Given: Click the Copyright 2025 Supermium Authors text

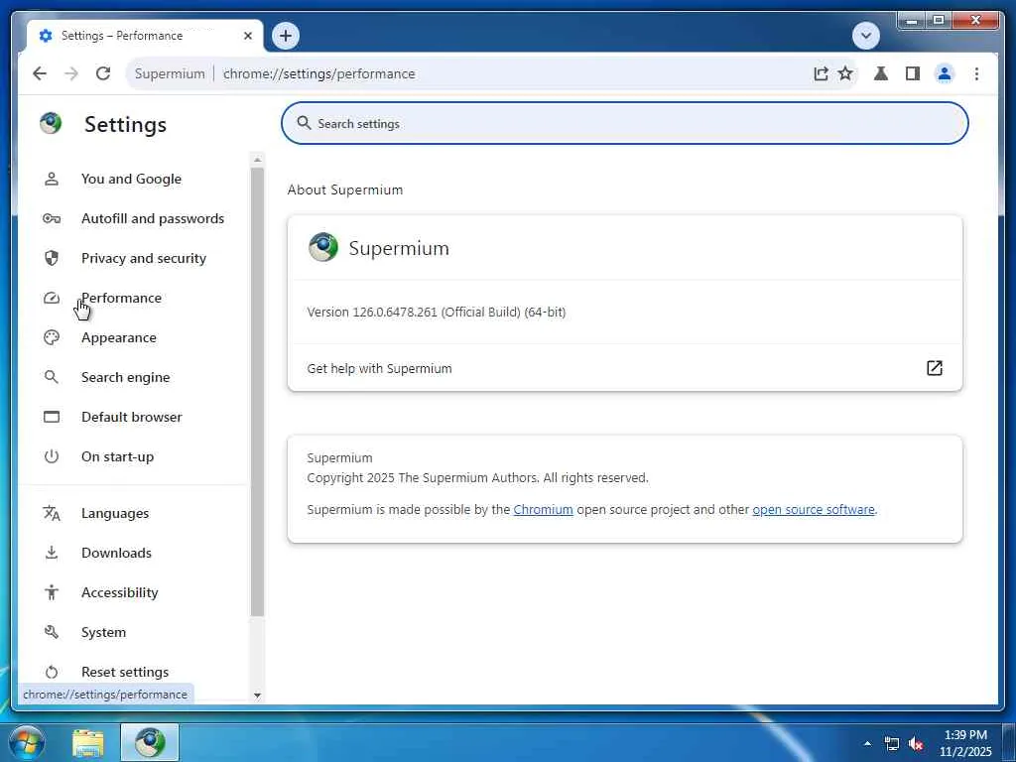Looking at the screenshot, I should click(x=477, y=477).
